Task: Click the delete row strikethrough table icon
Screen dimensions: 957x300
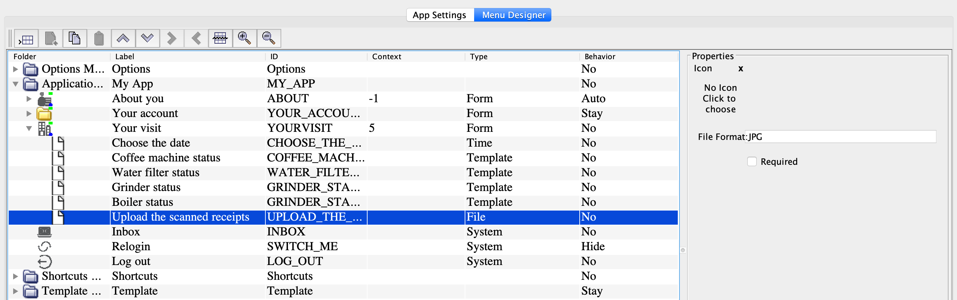Action: (x=220, y=39)
